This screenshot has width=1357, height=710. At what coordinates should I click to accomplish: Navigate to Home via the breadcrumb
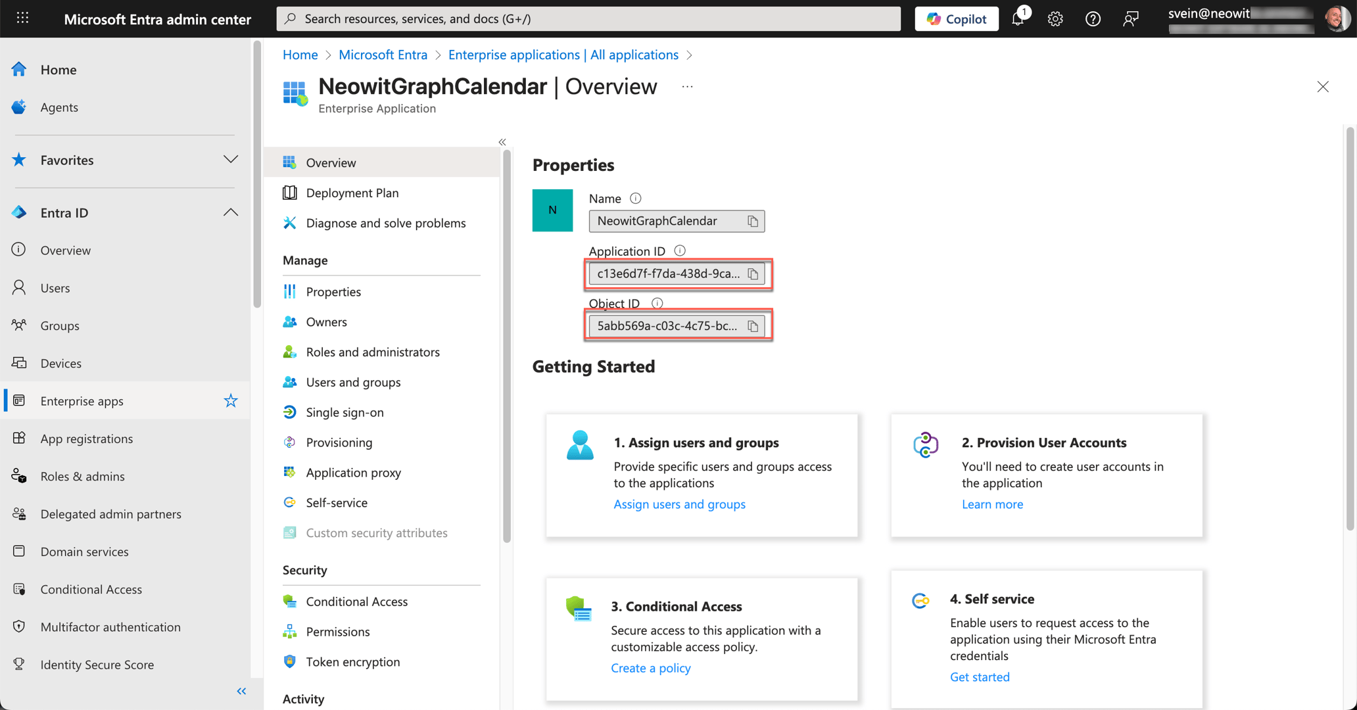click(x=300, y=55)
